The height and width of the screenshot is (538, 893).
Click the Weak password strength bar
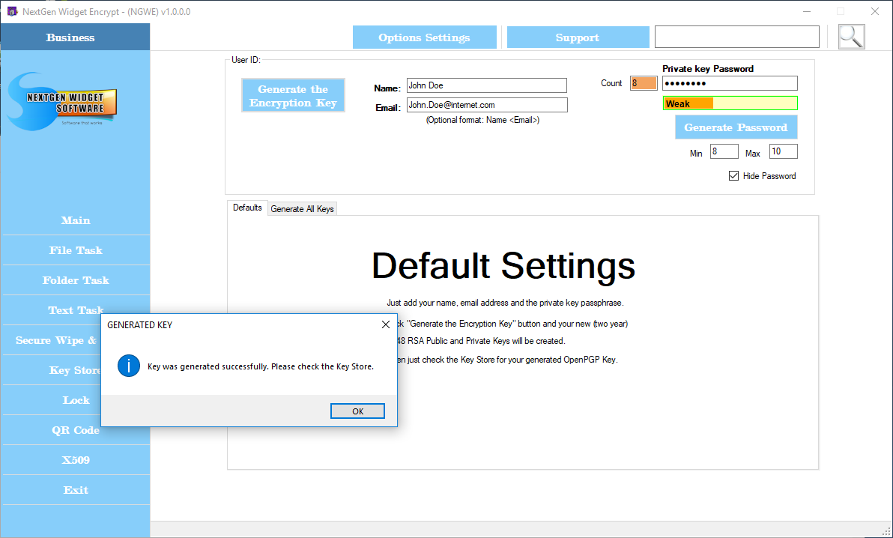[730, 103]
